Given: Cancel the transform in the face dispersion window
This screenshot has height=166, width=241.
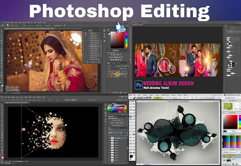Looking at the screenshot, I should pos(92,100).
